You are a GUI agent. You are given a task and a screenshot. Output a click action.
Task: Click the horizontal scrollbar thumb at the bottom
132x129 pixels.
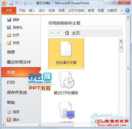point(40,125)
